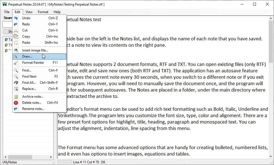Open the Help menu

click(x=57, y=12)
